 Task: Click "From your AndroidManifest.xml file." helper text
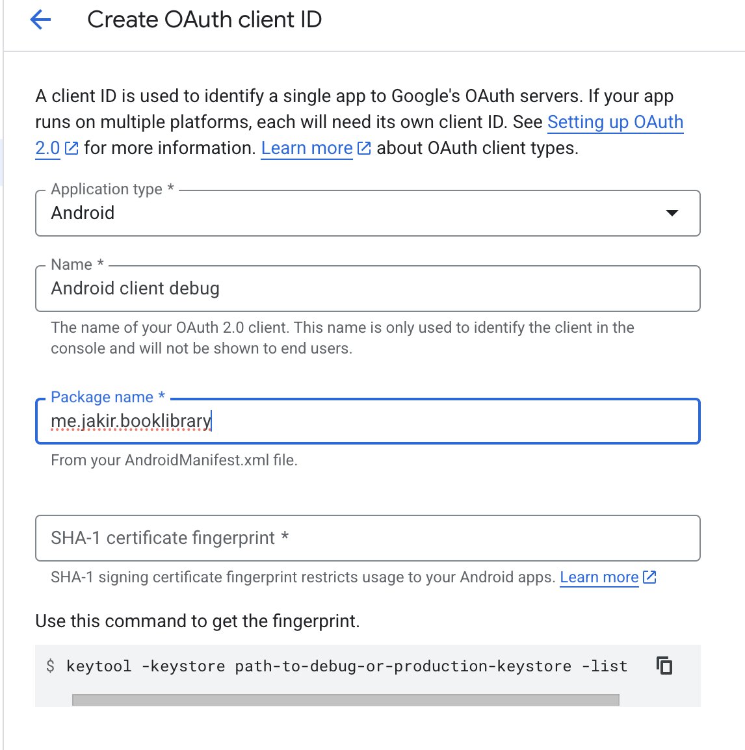tap(174, 460)
